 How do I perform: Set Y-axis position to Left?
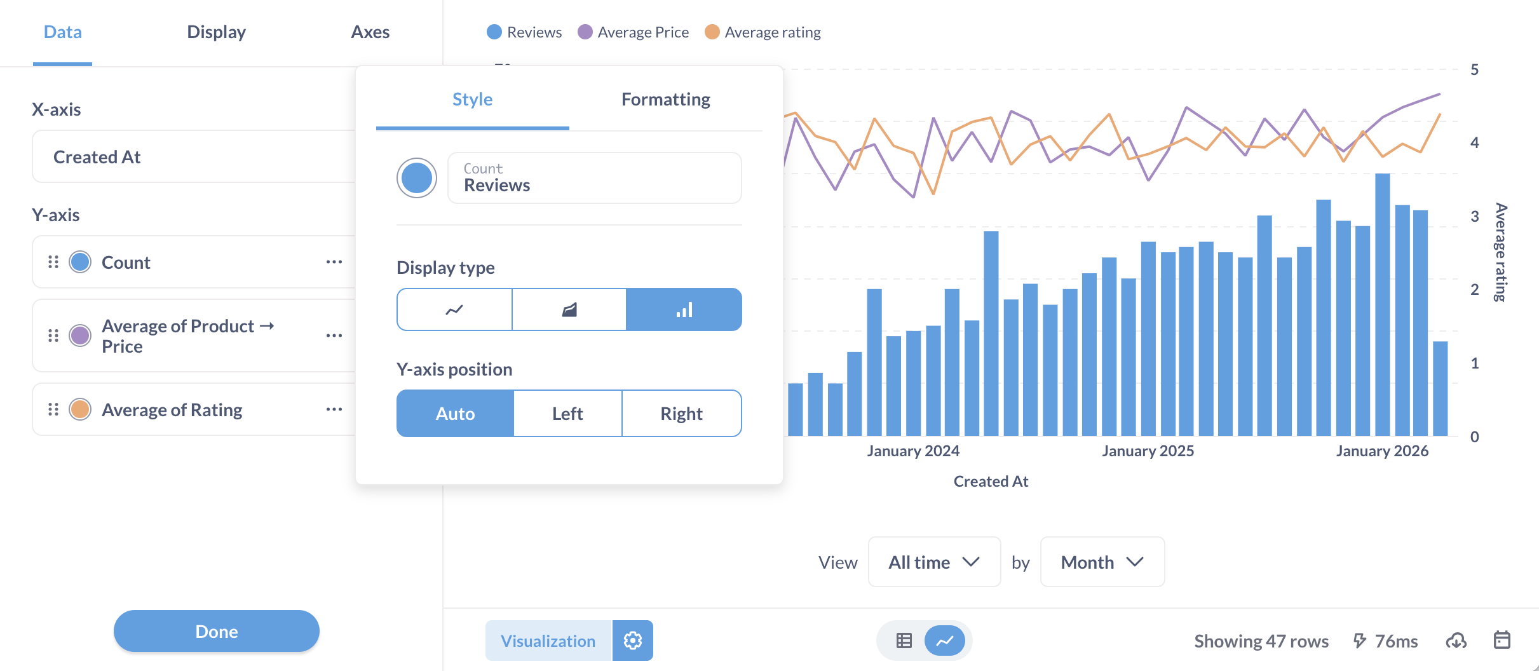click(x=567, y=413)
